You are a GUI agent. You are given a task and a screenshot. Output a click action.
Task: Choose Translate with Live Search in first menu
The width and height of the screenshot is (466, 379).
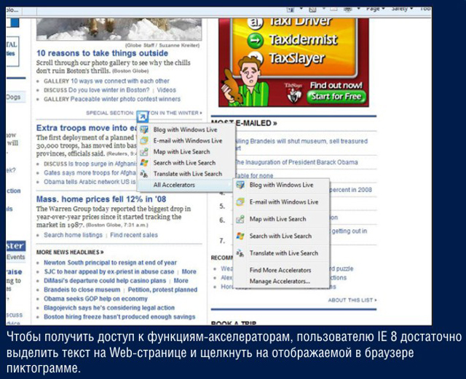[186, 174]
